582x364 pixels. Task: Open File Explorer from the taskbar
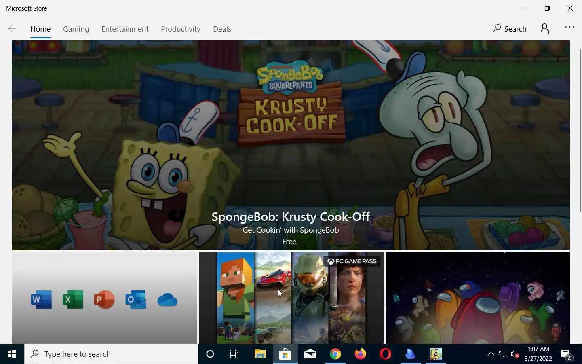(260, 354)
